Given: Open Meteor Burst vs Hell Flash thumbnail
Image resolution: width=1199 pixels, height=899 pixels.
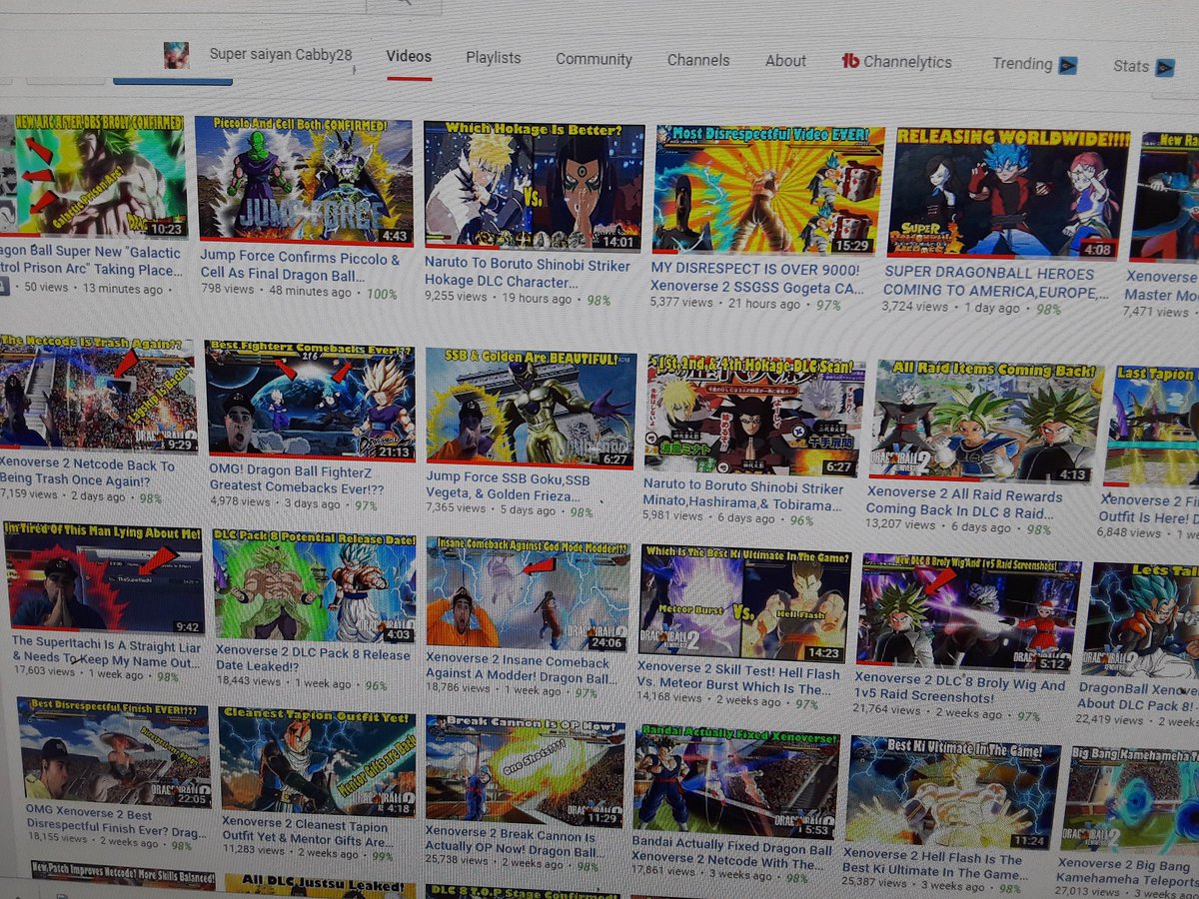Looking at the screenshot, I should click(x=745, y=602).
